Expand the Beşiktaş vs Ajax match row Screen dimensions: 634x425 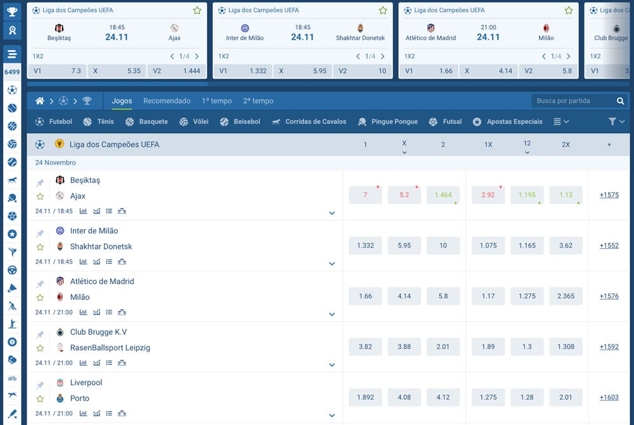tap(332, 213)
